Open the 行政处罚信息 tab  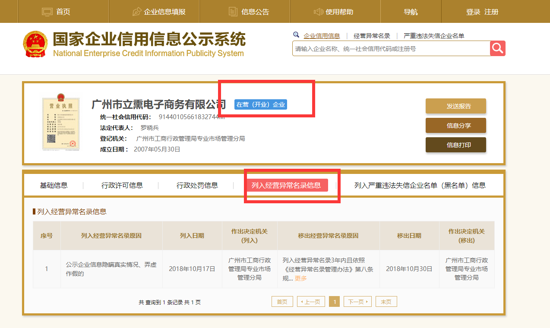click(x=197, y=185)
